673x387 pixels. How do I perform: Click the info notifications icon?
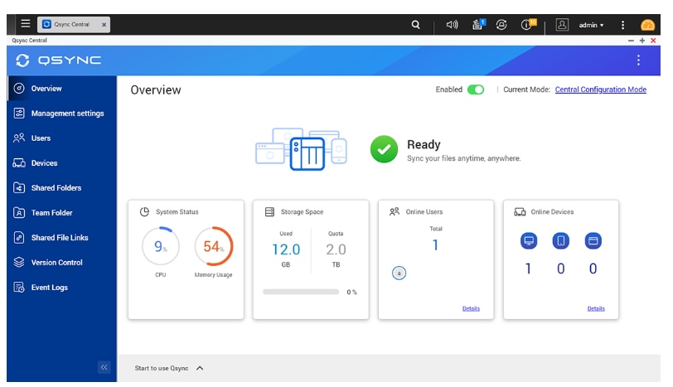[527, 25]
